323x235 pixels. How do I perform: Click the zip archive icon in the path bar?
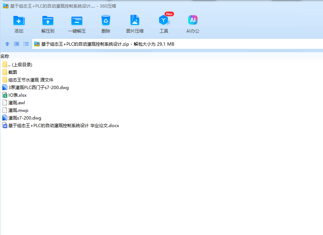click(37, 44)
